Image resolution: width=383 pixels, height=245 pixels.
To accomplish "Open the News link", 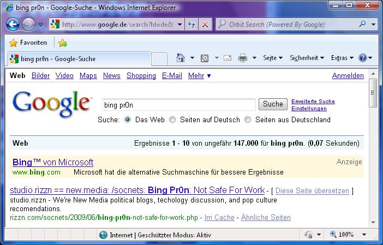I will pos(112,75).
